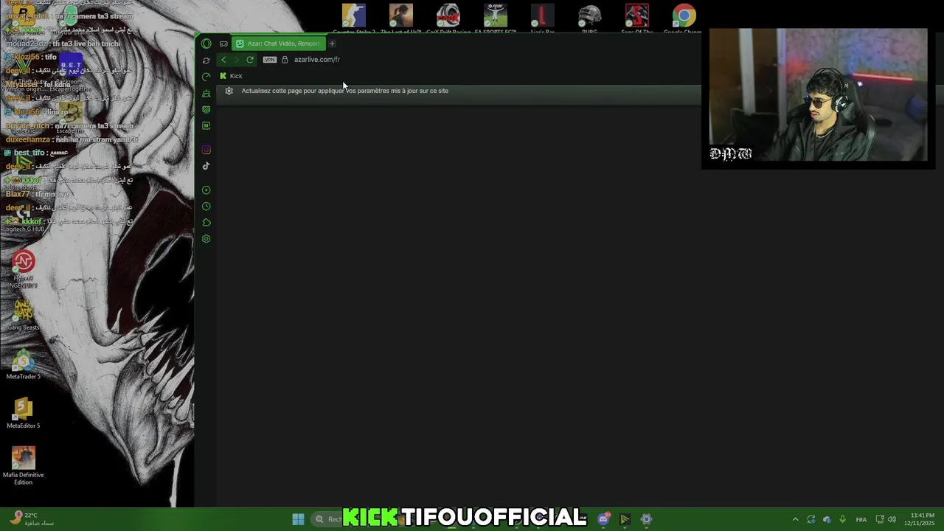Screen dimensions: 944x531
Task: Open MetaEditor 5 desktop shortcut
Action: 23,414
